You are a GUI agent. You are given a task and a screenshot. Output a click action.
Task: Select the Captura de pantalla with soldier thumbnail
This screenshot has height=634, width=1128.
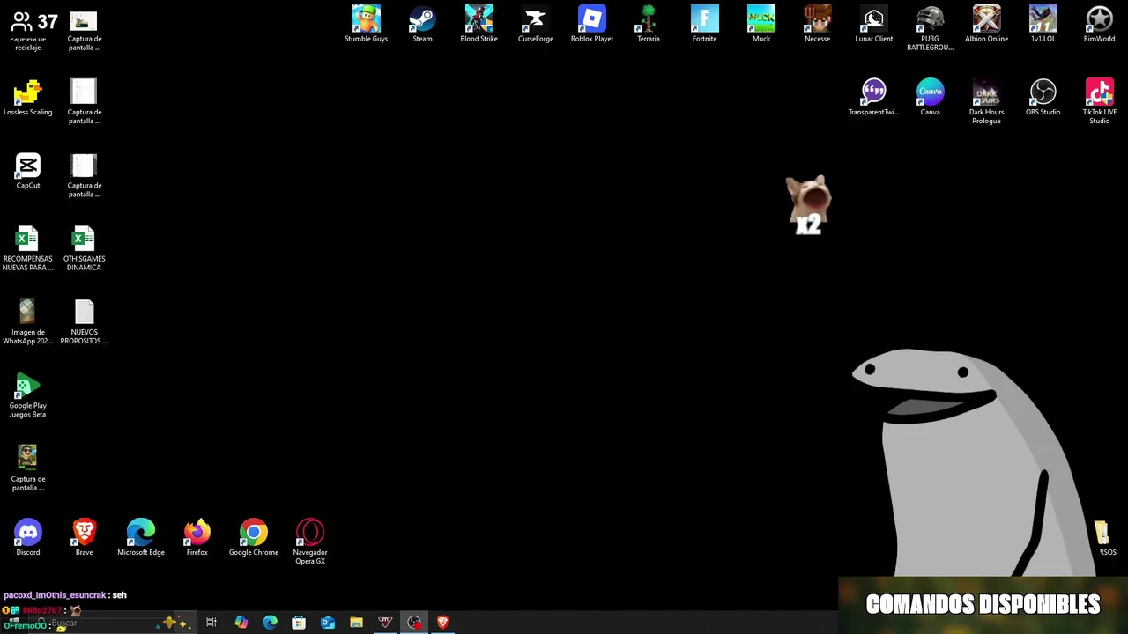(27, 468)
